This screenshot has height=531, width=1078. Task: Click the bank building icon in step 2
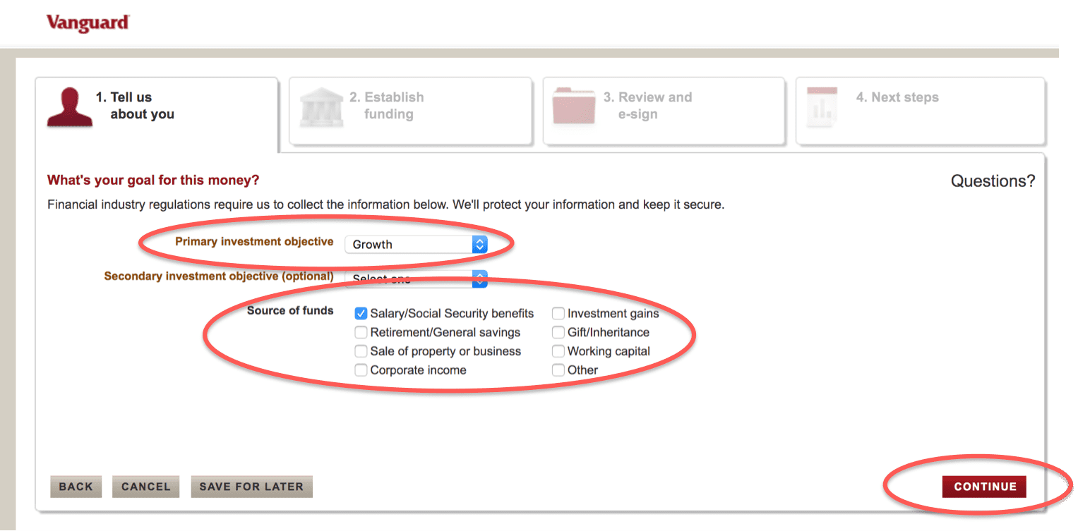coord(321,108)
